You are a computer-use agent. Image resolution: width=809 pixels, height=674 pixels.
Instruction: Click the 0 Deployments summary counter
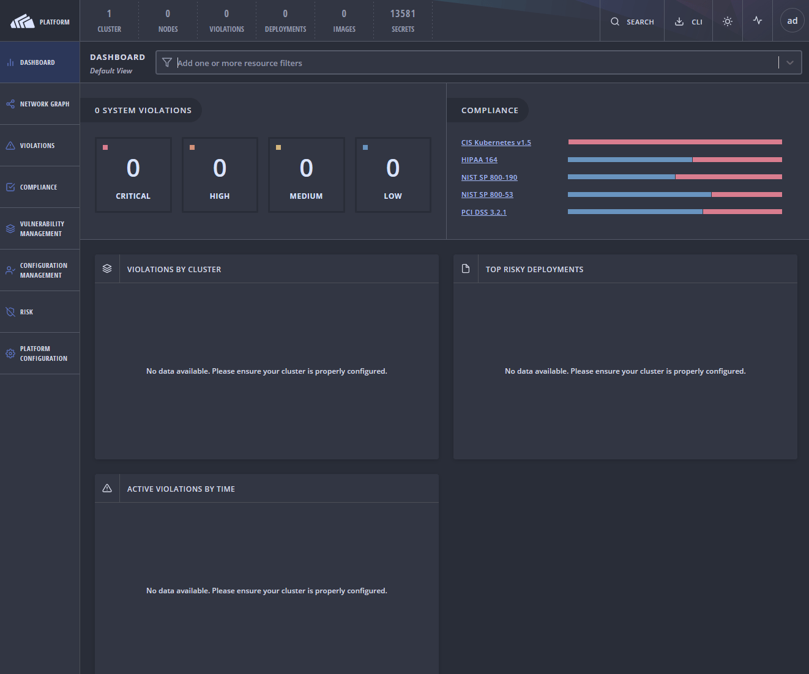pyautogui.click(x=285, y=21)
